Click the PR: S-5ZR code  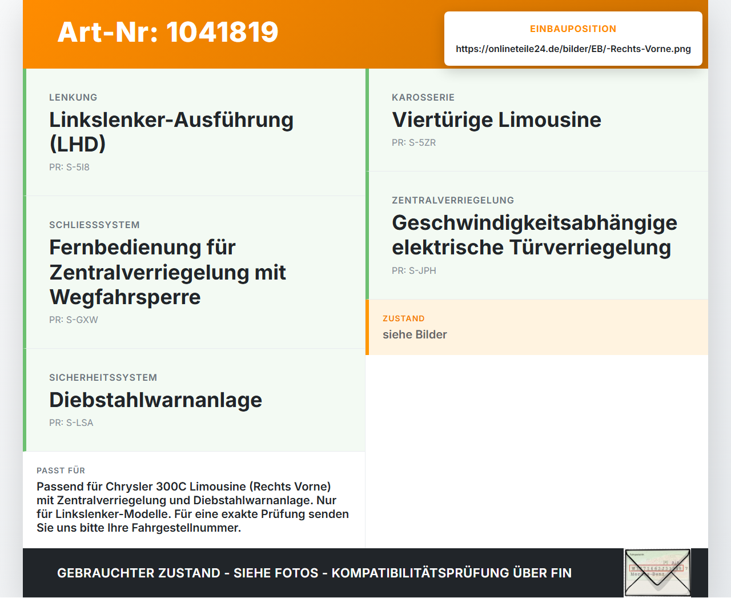413,142
